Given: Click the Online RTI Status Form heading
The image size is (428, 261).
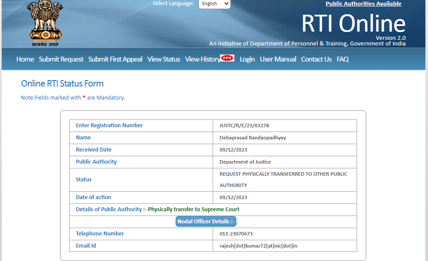Looking at the screenshot, I should tap(62, 84).
